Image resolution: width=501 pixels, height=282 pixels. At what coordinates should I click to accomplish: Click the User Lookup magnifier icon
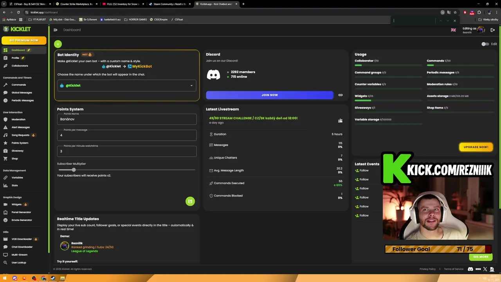pos(5,262)
